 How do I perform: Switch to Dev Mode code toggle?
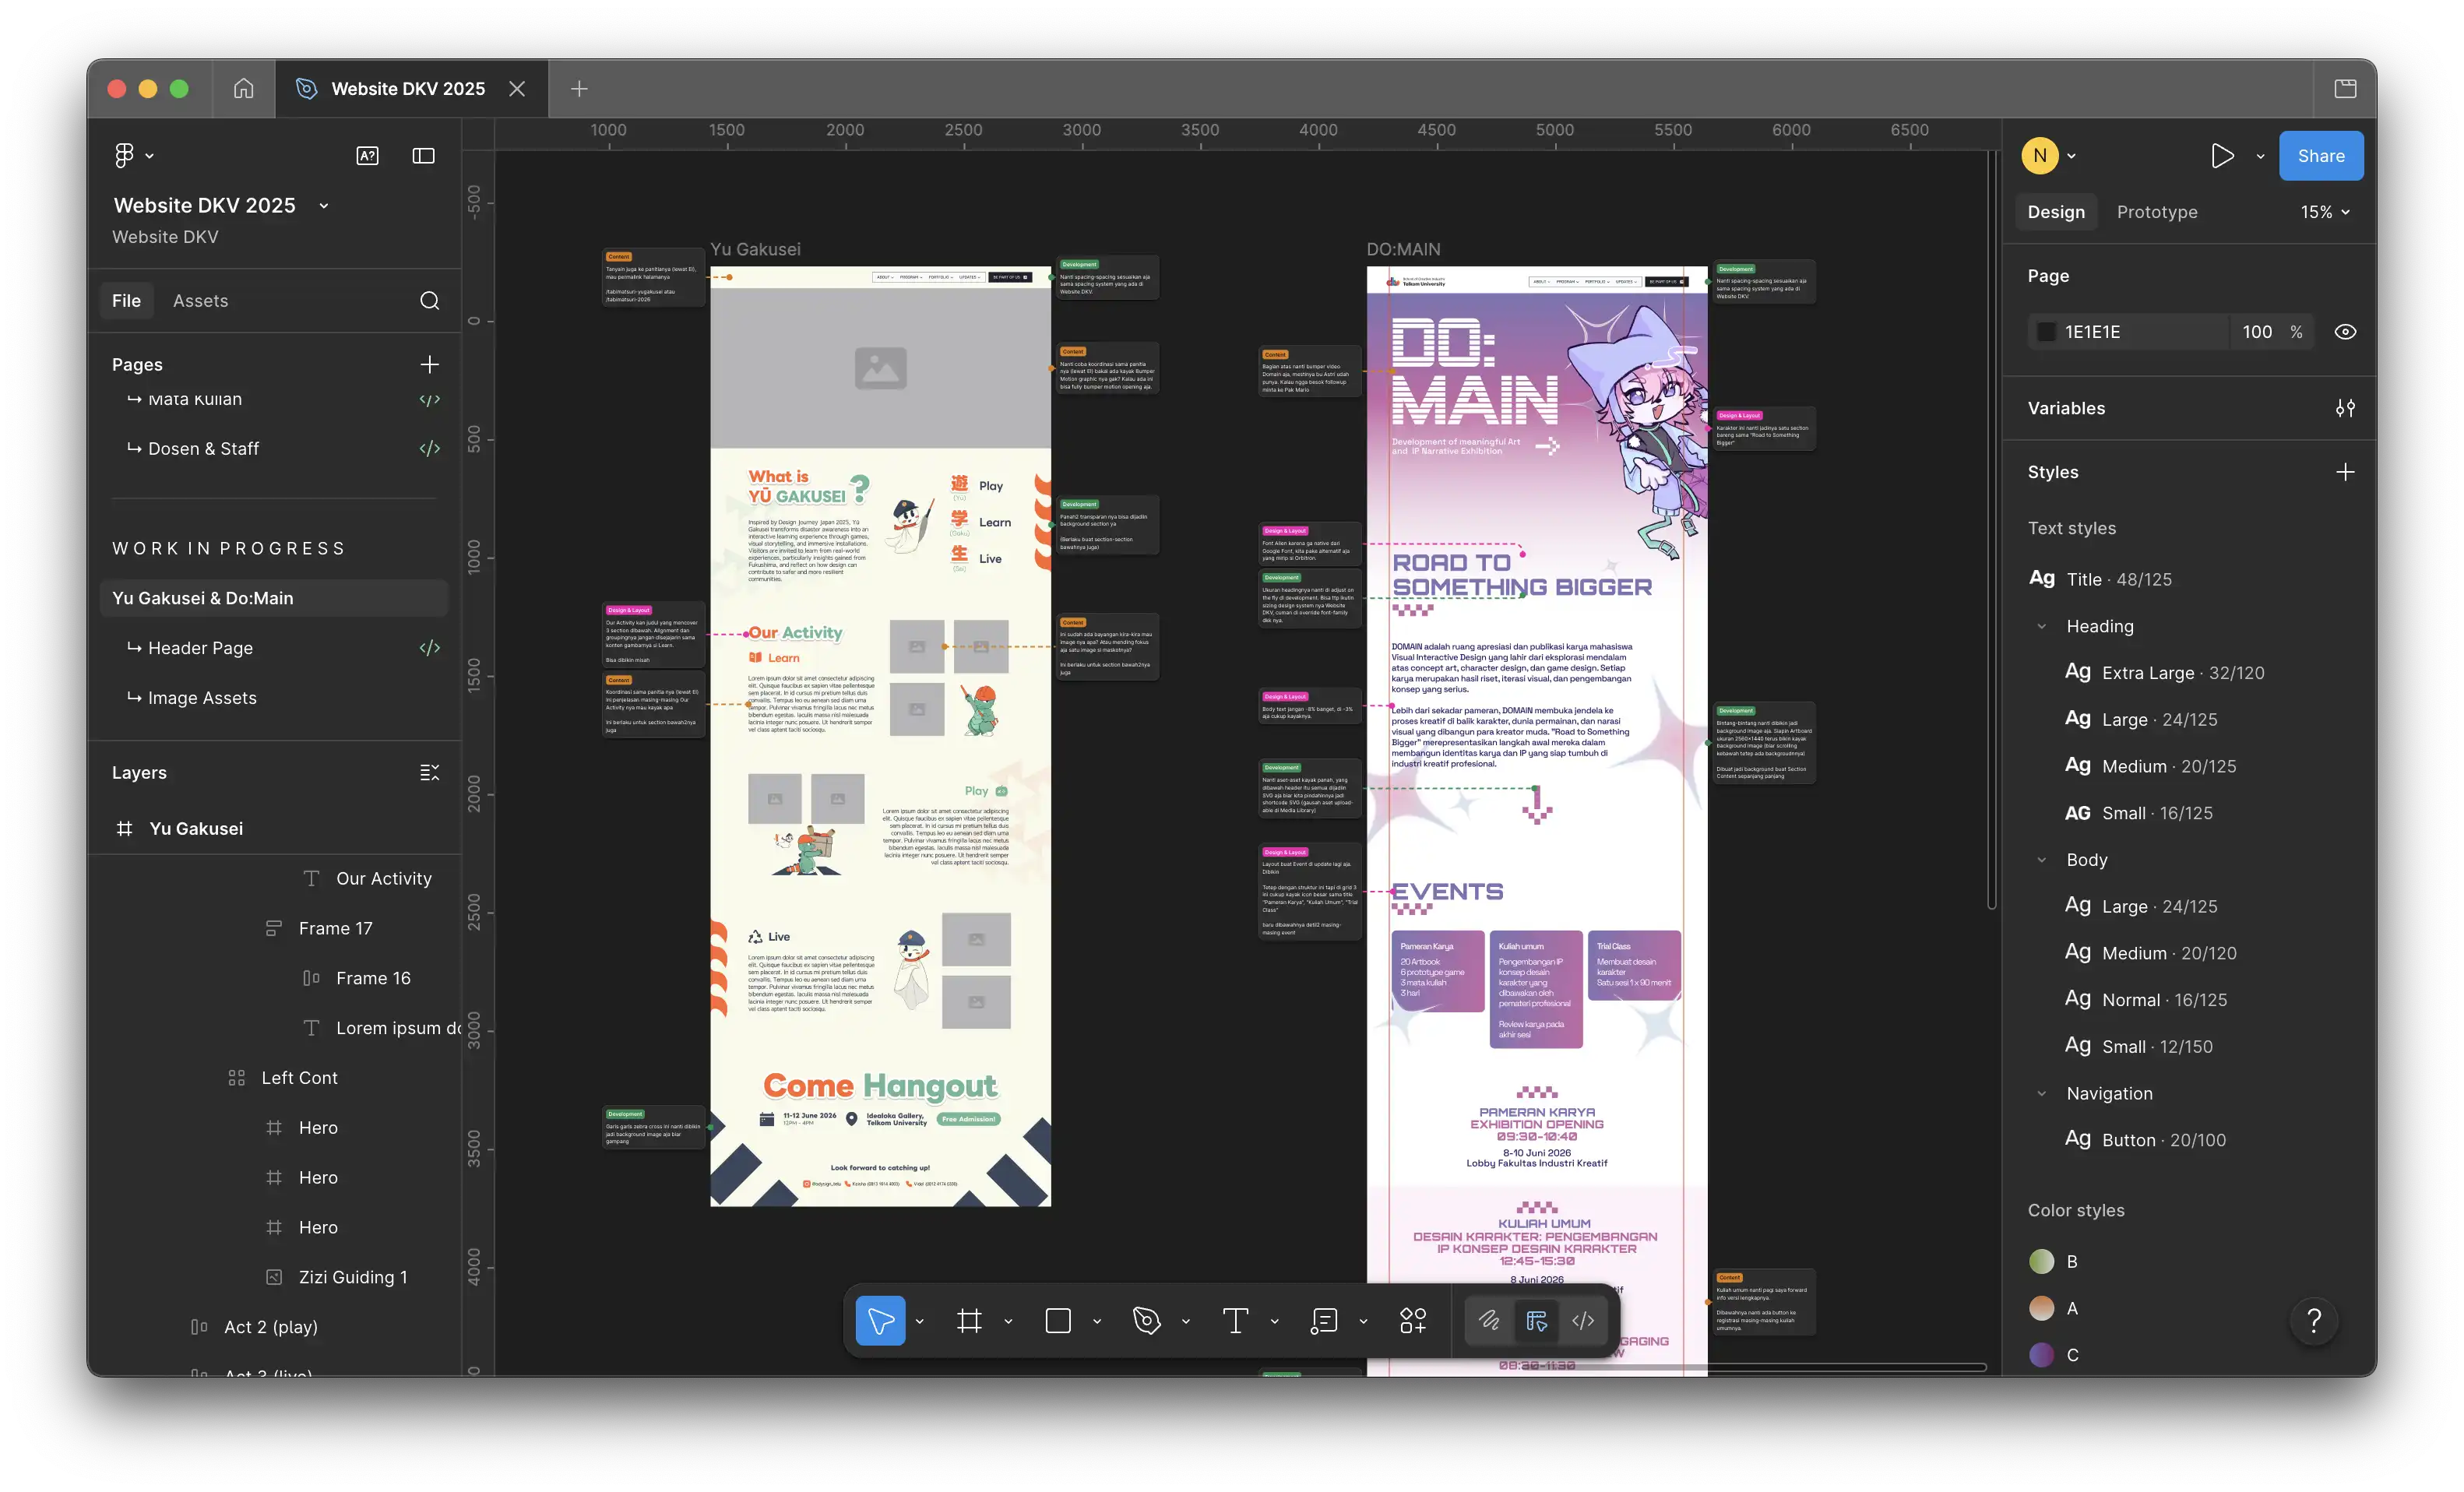click(1583, 1321)
